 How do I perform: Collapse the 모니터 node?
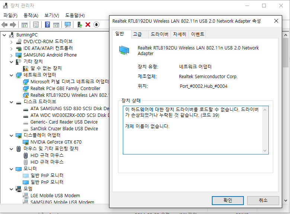point(12,169)
